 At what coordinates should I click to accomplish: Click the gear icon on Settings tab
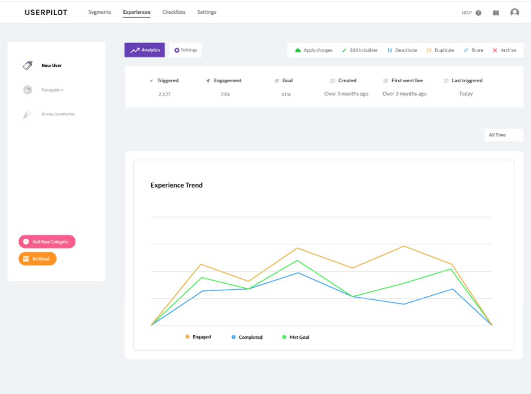click(177, 50)
